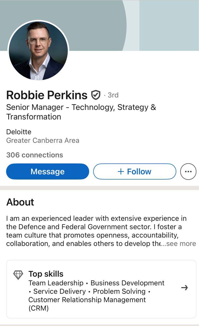Select the Senior Manager headline text
The height and width of the screenshot is (326, 199).
[81, 112]
